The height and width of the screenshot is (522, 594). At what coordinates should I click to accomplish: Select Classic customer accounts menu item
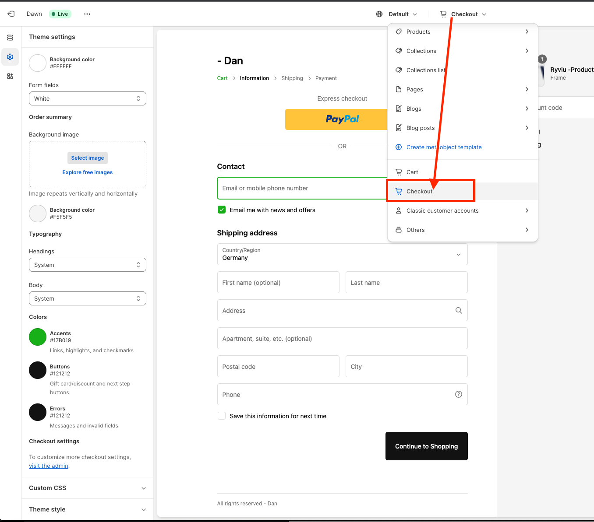pyautogui.click(x=463, y=210)
